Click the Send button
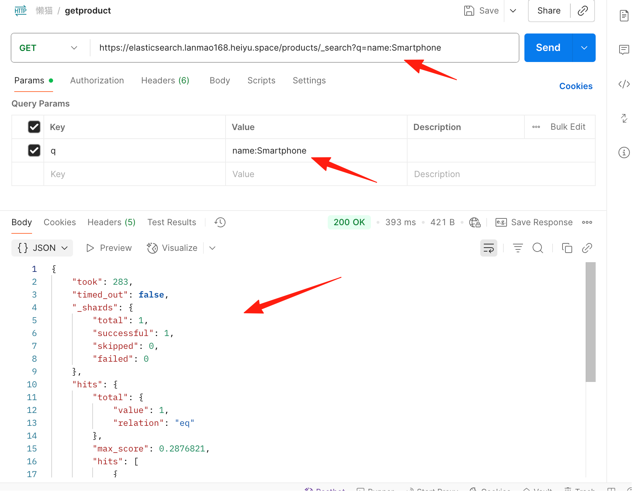Image resolution: width=632 pixels, height=491 pixels. (548, 48)
